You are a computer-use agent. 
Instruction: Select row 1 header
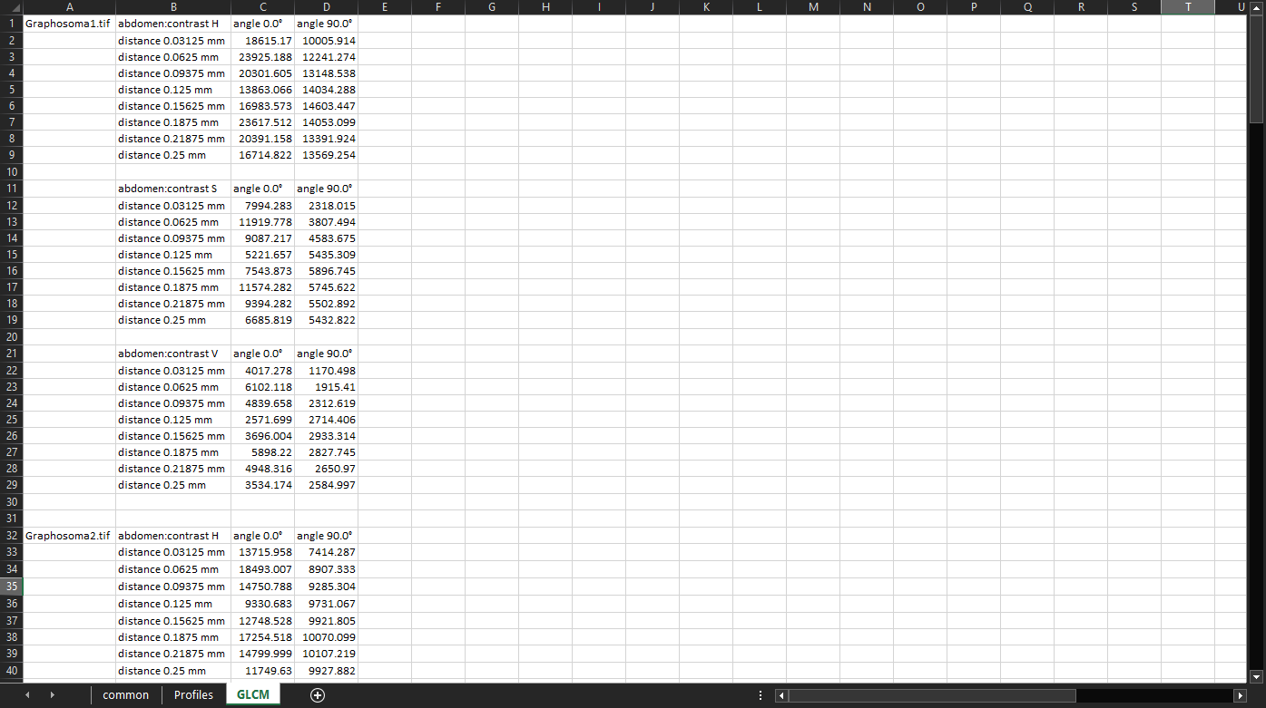tap(11, 24)
